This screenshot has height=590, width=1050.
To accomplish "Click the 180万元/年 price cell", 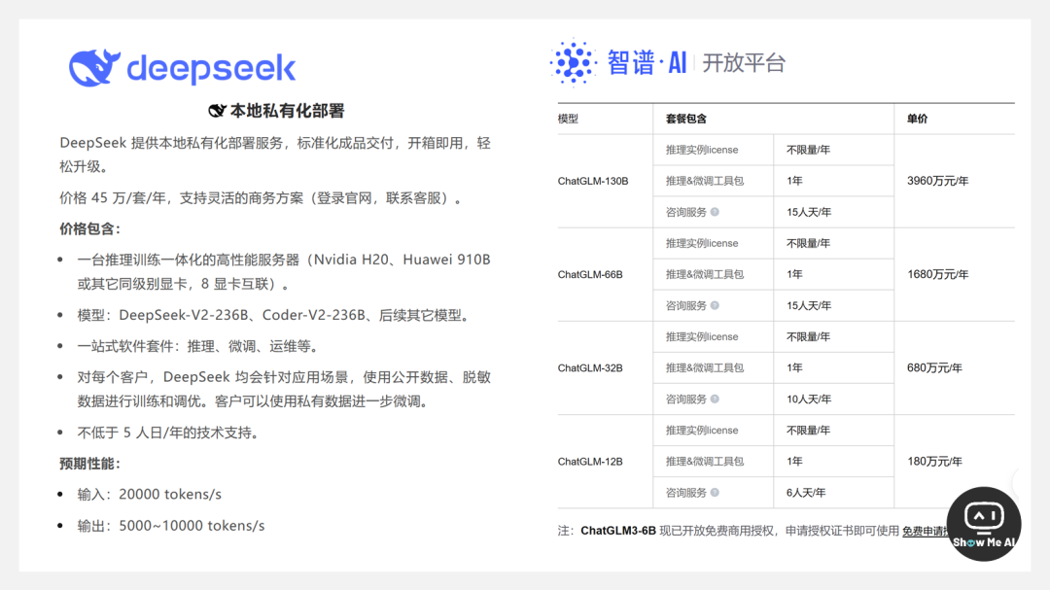I will tap(934, 462).
